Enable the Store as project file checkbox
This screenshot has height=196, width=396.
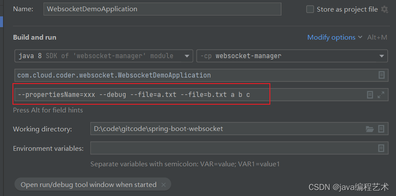tap(310, 9)
